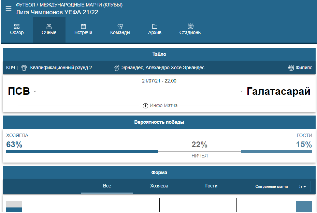Click the away win probability bar
Viewport: 317px width, 213px height.
[277, 151]
